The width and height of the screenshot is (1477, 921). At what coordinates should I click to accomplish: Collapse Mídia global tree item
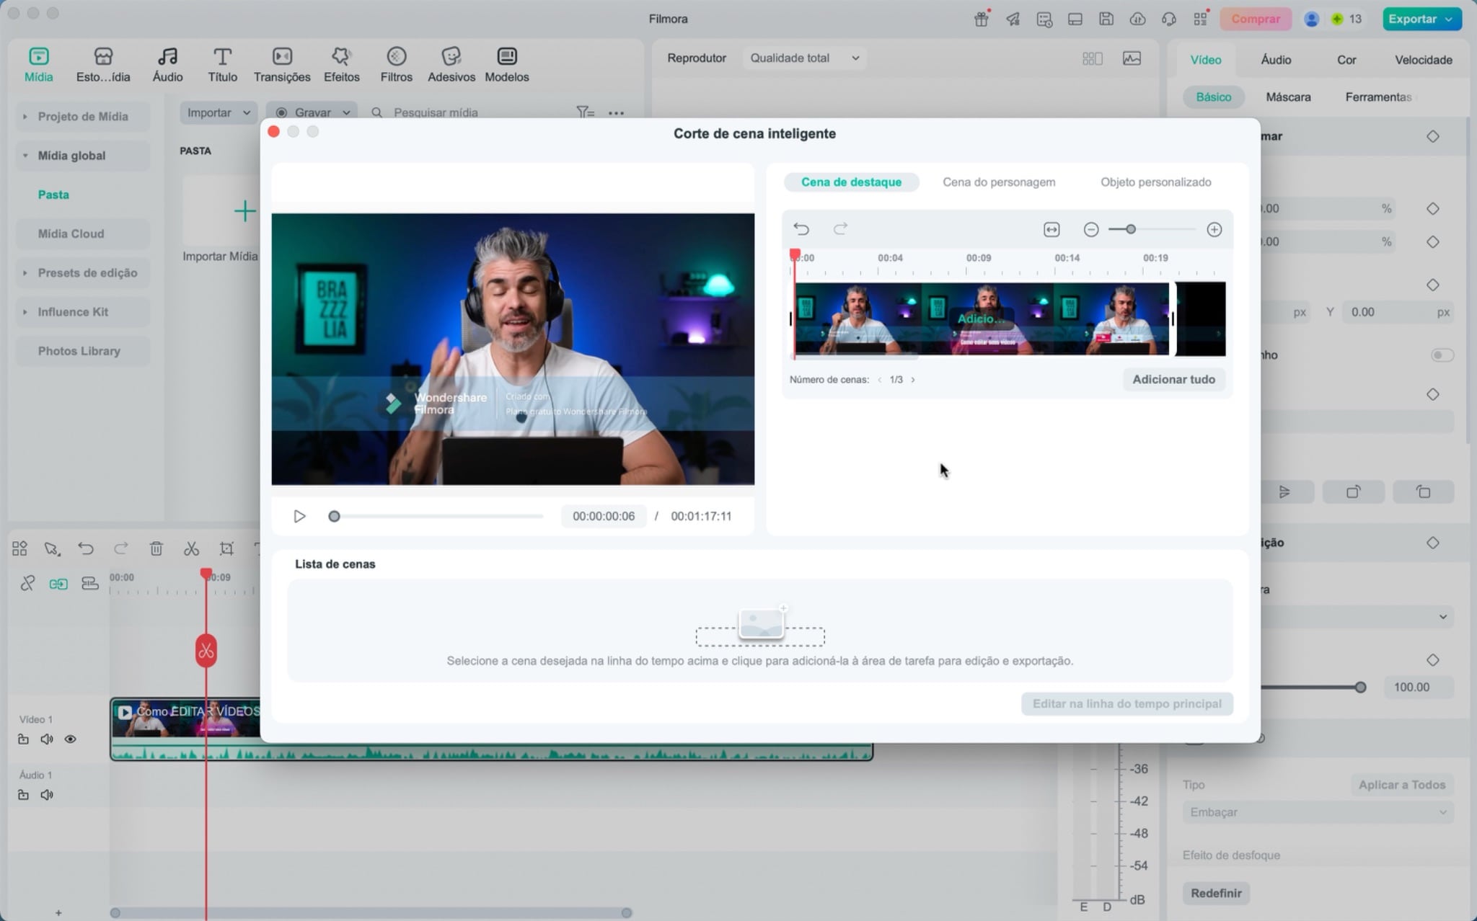[x=25, y=155]
